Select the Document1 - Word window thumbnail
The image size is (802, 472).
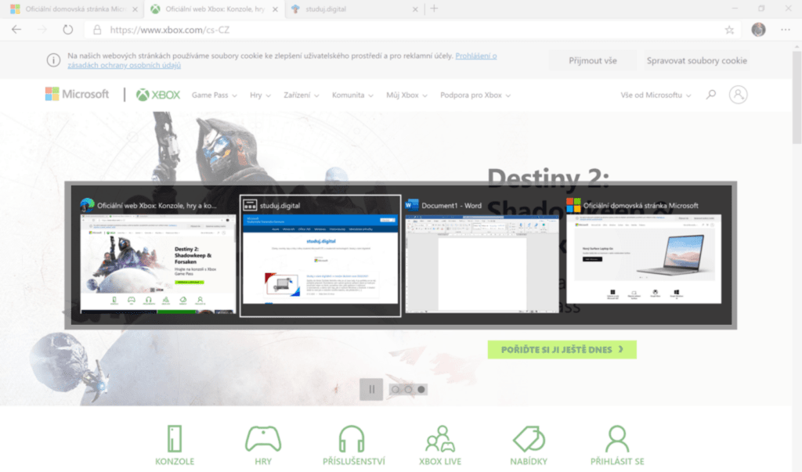pyautogui.click(x=481, y=258)
